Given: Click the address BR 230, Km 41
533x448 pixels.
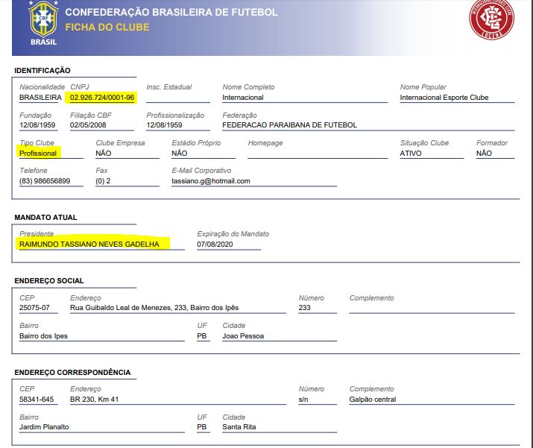Looking at the screenshot, I should point(94,400).
